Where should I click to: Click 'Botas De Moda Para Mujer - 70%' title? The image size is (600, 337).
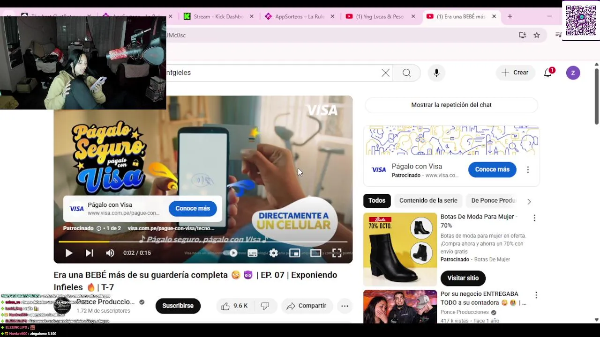coord(479,220)
